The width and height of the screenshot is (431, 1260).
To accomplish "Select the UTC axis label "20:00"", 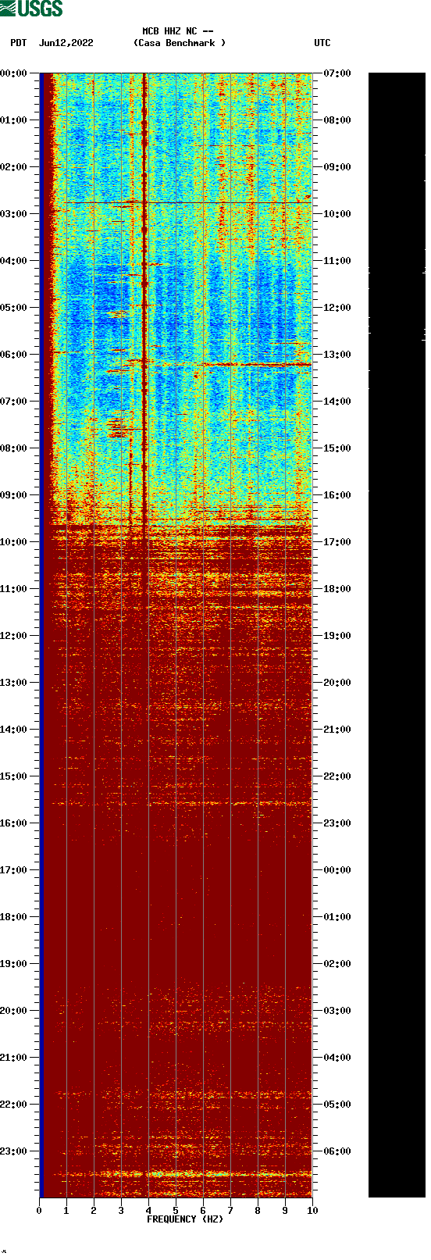I will tap(337, 683).
